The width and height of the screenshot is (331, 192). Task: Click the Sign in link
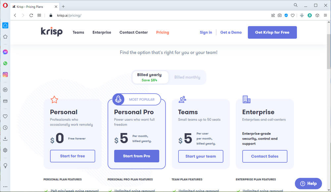[x=206, y=32]
